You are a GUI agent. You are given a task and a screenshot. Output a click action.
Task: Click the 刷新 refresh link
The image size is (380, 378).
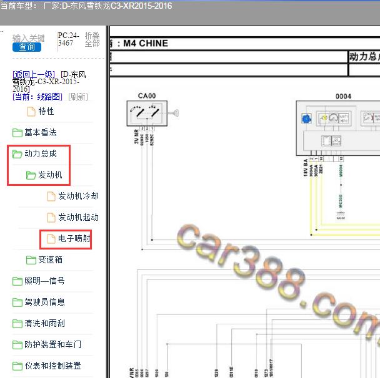(78, 97)
